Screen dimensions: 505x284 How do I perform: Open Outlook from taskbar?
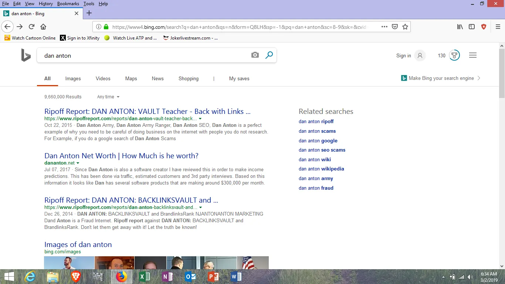pos(190,277)
